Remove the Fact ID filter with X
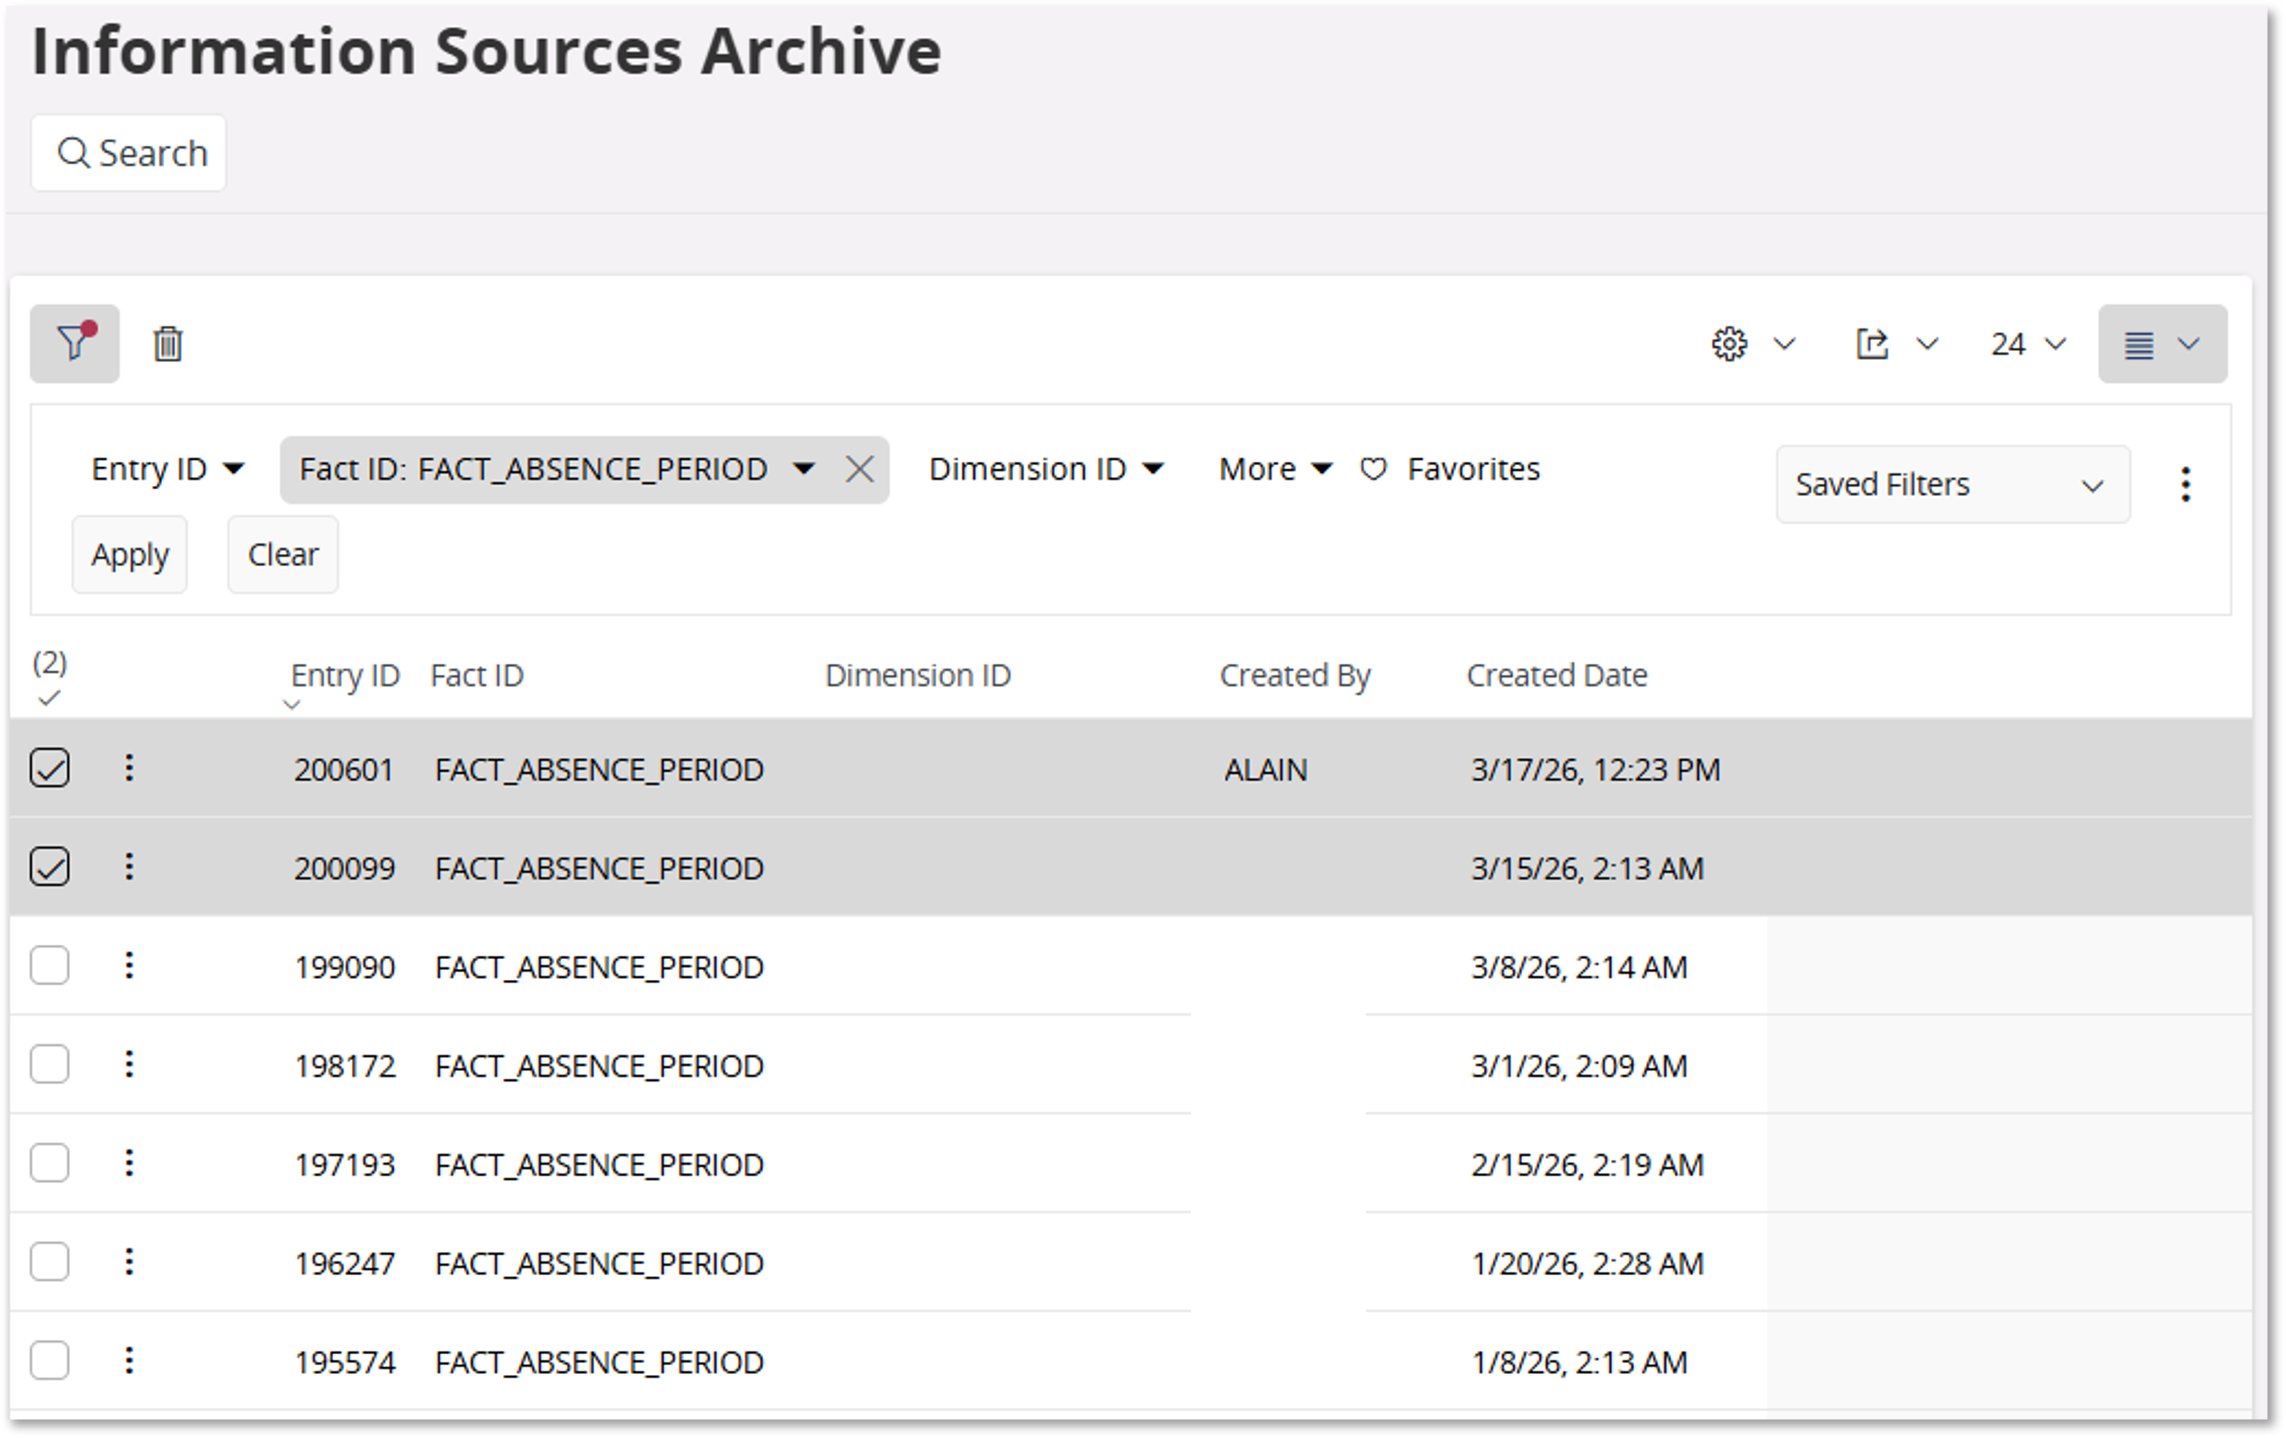2286x1438 pixels. tap(860, 469)
